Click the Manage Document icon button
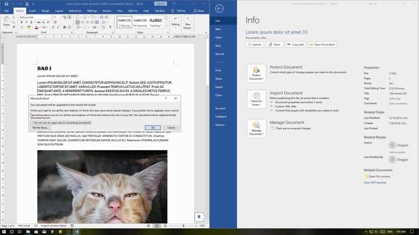 click(x=256, y=129)
